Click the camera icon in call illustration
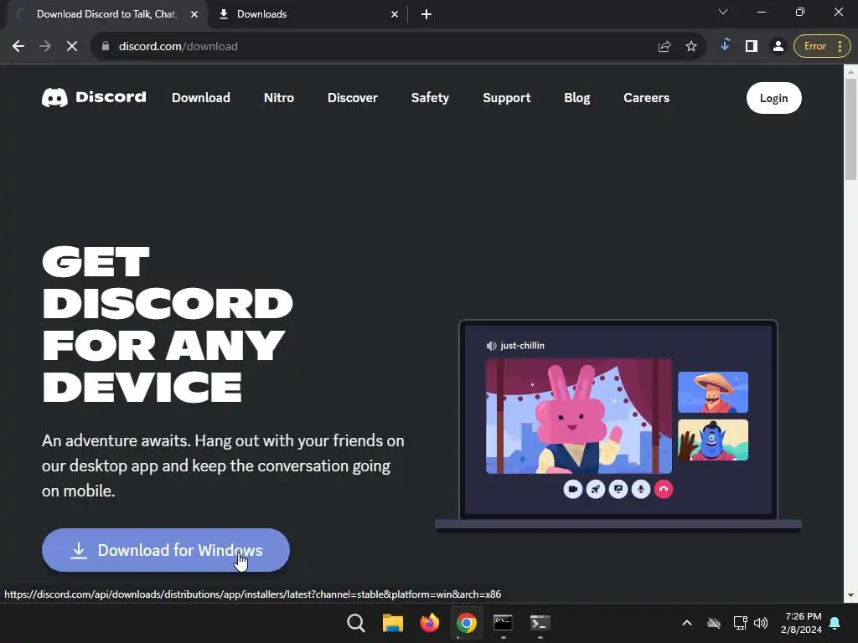858x643 pixels. 573,489
